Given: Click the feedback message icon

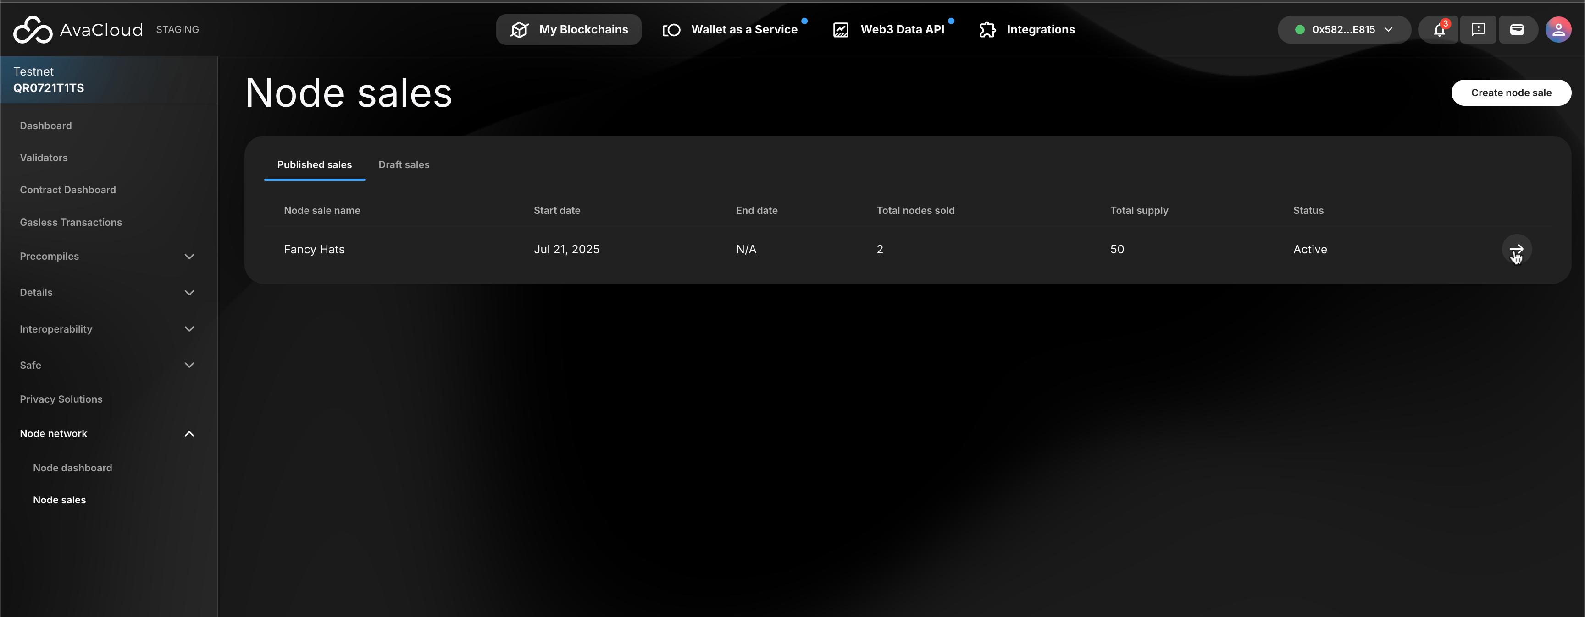Looking at the screenshot, I should pos(1478,29).
